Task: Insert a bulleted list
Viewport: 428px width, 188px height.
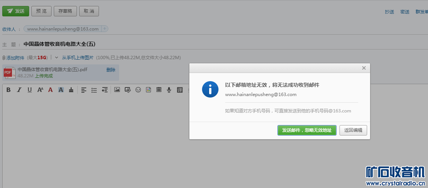Action: point(94,90)
